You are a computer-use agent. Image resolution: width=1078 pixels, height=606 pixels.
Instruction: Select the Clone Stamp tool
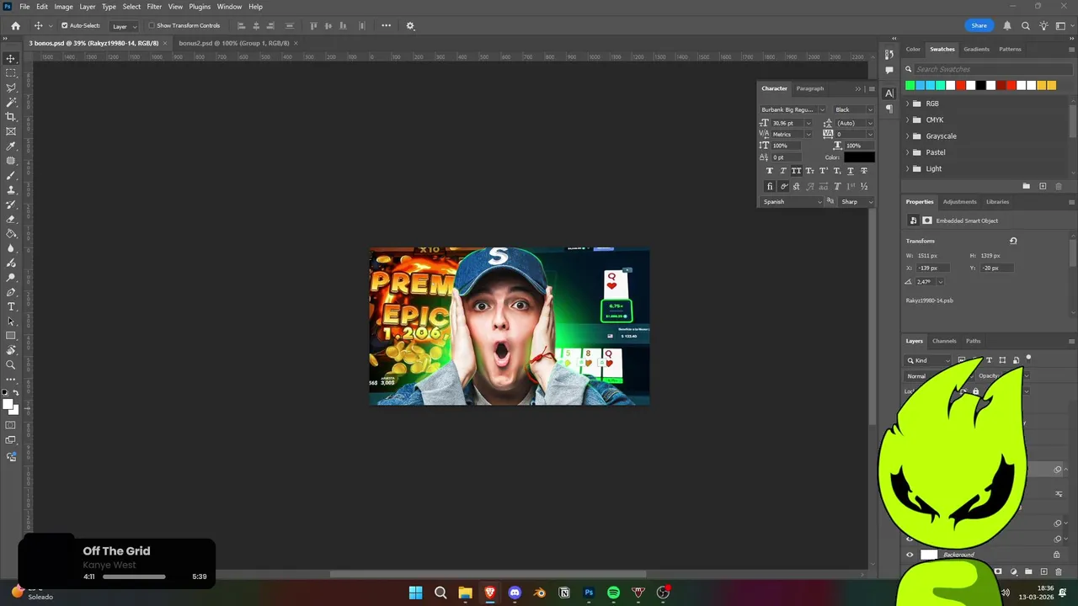click(x=11, y=190)
